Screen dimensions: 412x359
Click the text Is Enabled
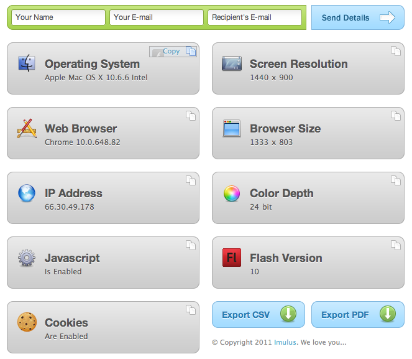pyautogui.click(x=63, y=272)
